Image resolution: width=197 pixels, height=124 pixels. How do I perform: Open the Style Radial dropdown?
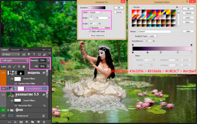pyautogui.click(x=95, y=12)
